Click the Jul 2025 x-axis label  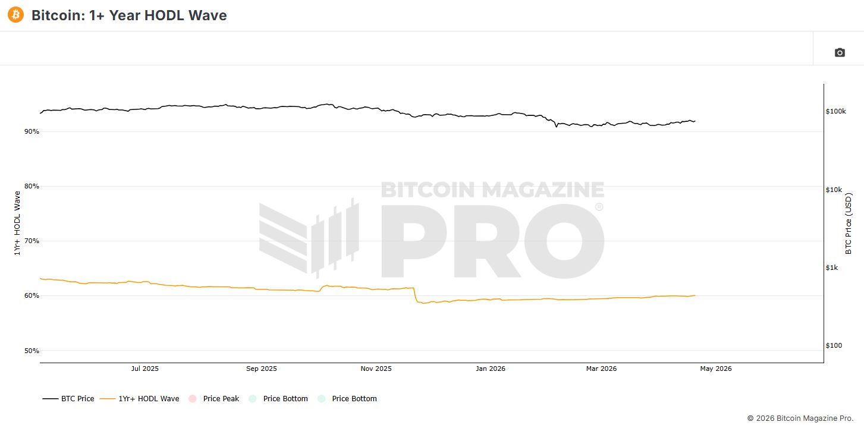point(144,369)
